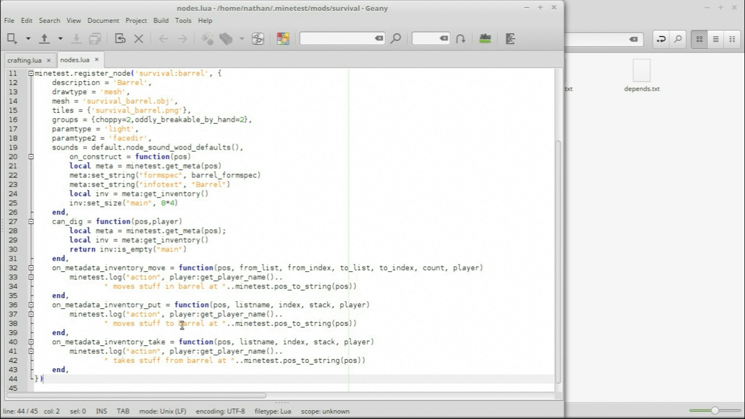The width and height of the screenshot is (745, 419).
Task: Click the Open file toolbar icon
Action: click(45, 39)
